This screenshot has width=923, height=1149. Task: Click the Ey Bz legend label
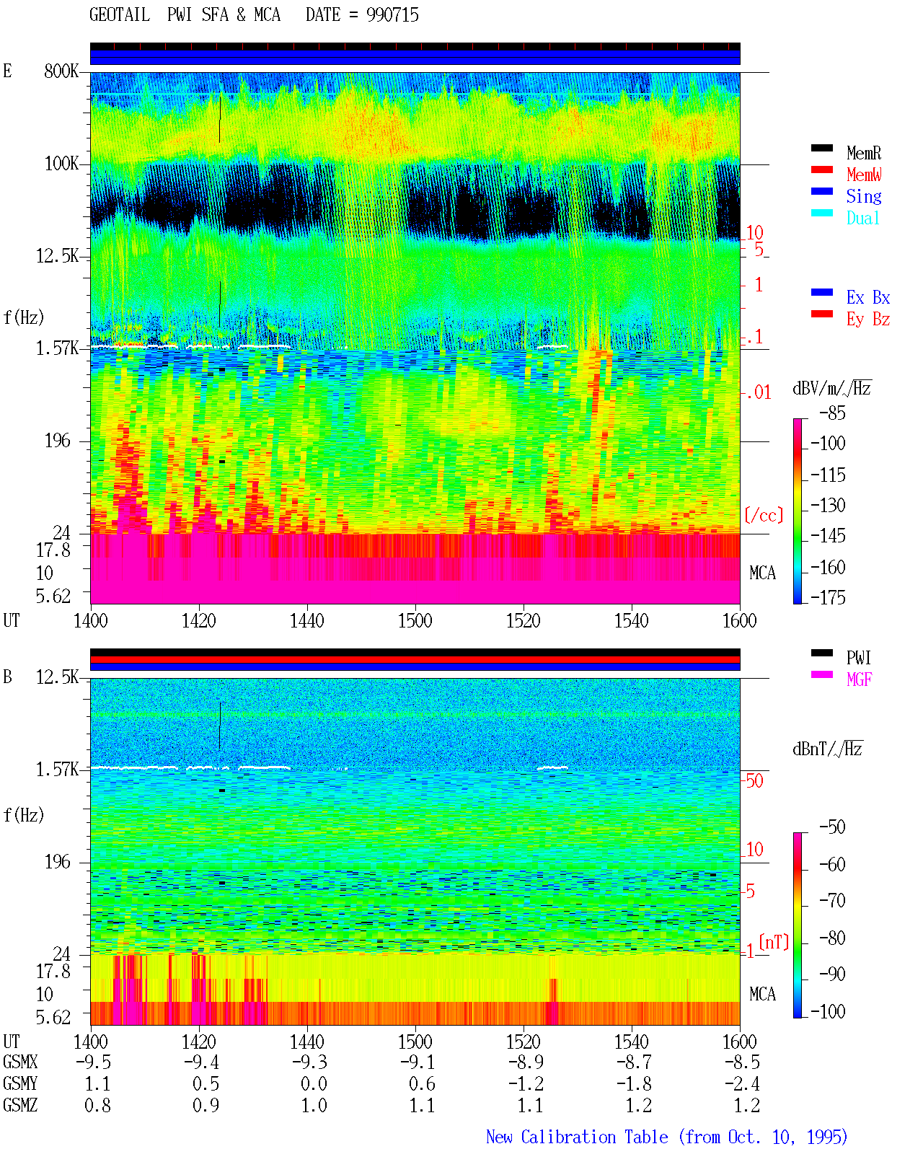(868, 319)
